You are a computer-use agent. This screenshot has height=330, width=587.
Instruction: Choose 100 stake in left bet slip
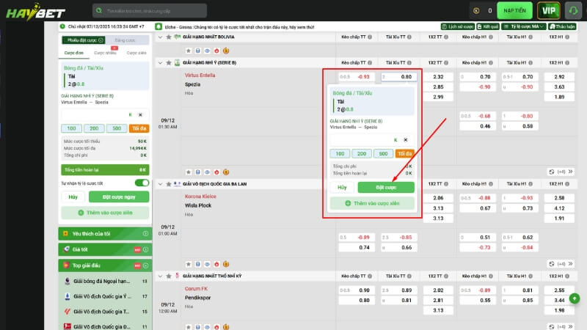point(71,128)
